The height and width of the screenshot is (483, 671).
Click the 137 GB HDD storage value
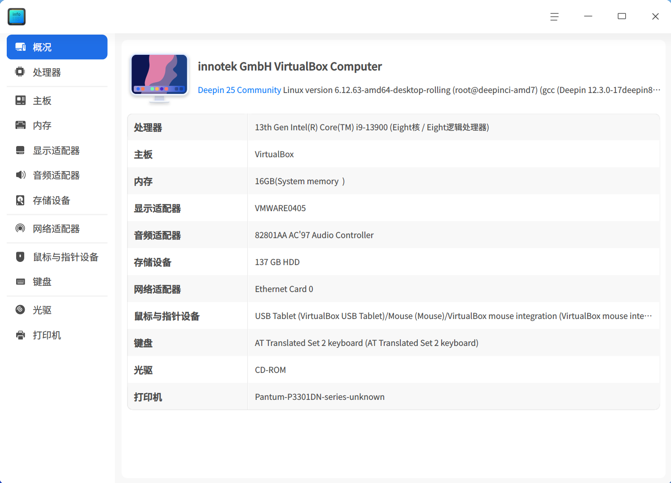coord(277,262)
